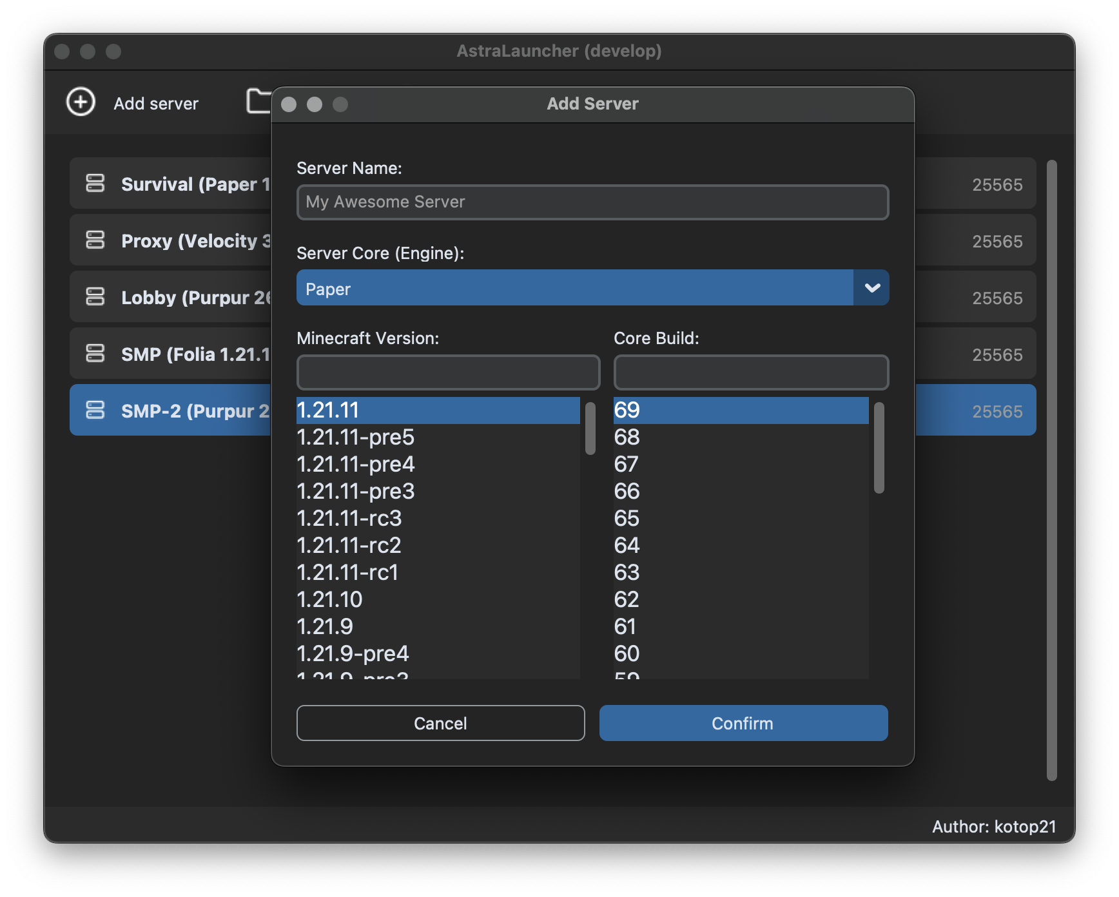Open the Paper server core combo box
This screenshot has width=1119, height=897.
592,287
